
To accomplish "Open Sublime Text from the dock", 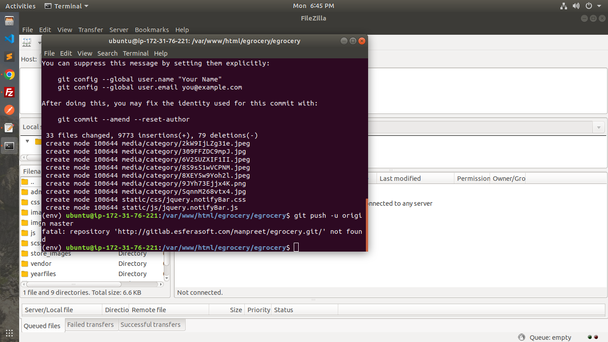I will [9, 57].
